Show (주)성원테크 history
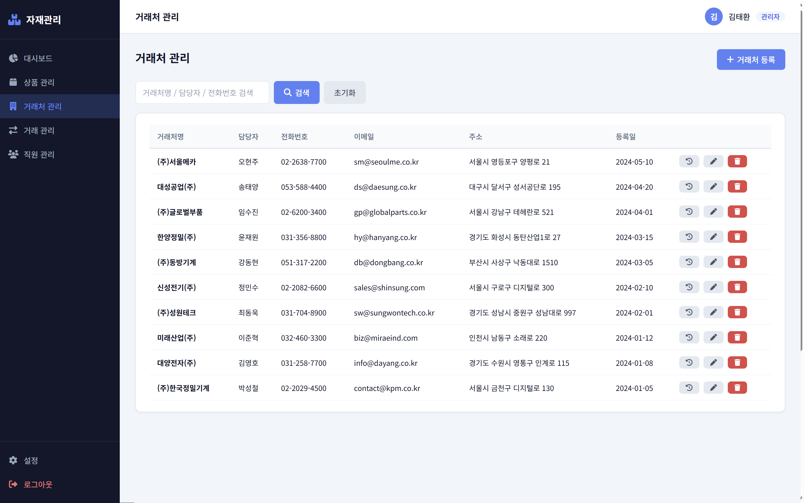Viewport: 804px width, 503px height. 689,312
